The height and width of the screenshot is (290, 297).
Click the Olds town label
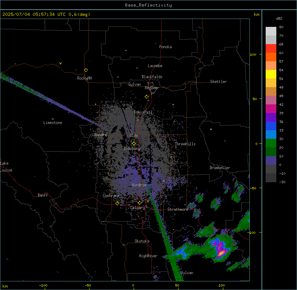pos(134,136)
